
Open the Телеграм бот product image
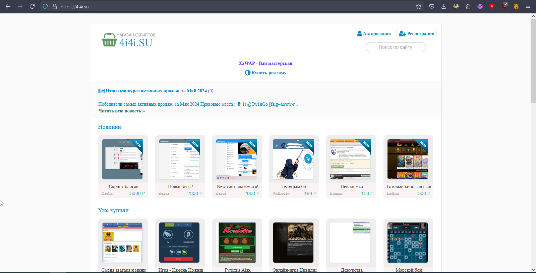293,159
